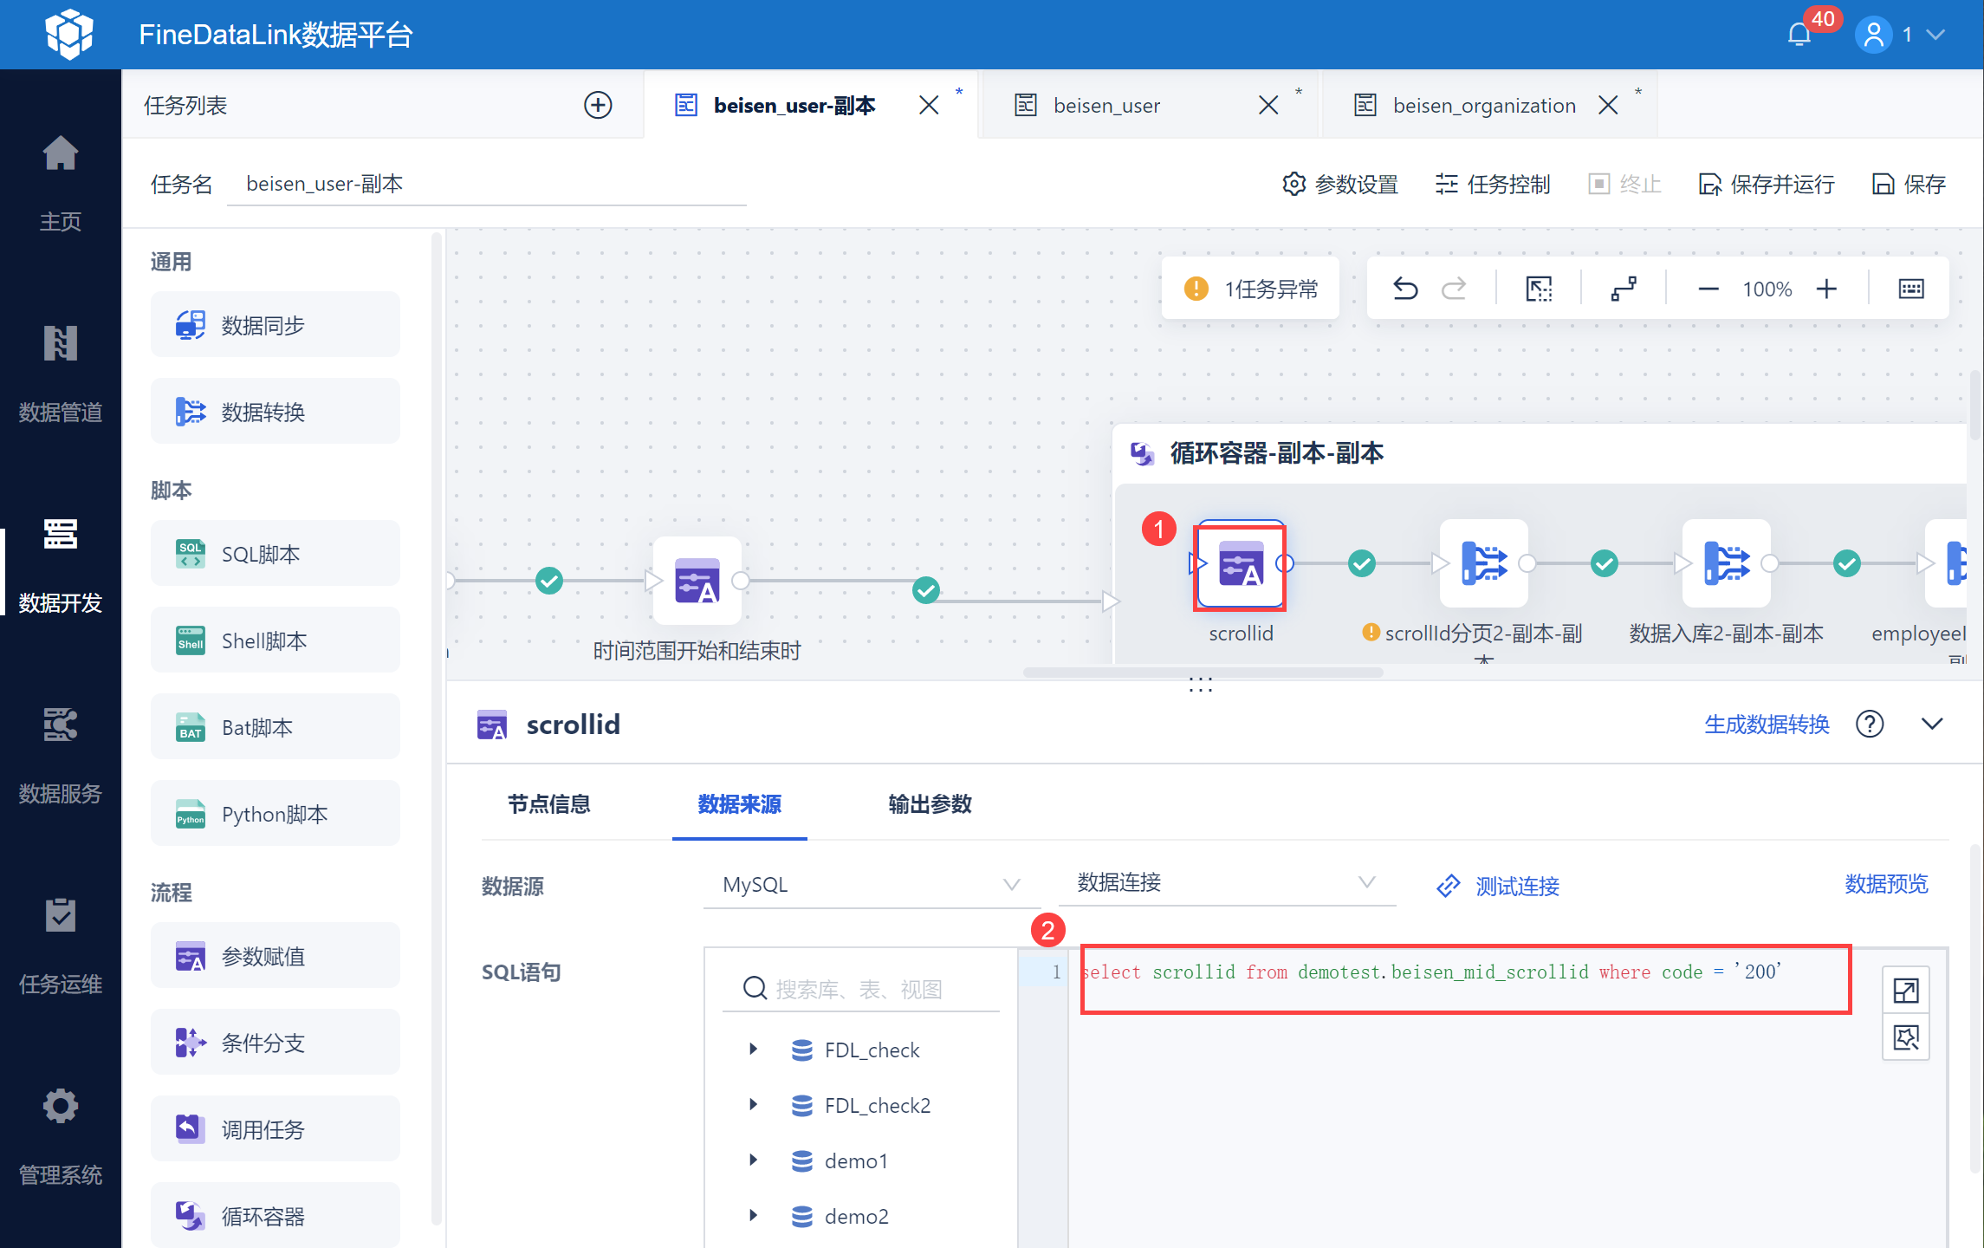Open the 数据连接 dropdown
This screenshot has width=1984, height=1248.
coord(1225,883)
